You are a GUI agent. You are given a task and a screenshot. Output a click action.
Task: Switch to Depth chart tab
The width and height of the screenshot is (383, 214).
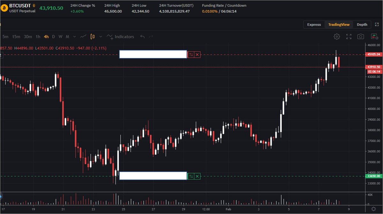point(362,25)
